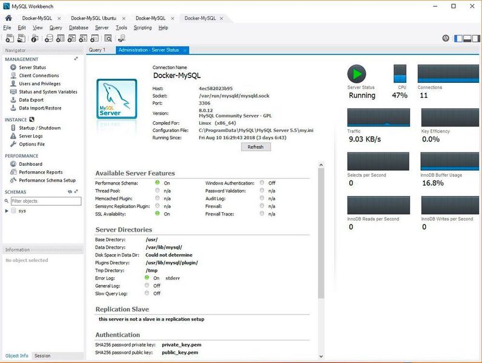Screen dimensions: 482x363
Task: Open the Edit menu
Action: pyautogui.click(x=22, y=28)
